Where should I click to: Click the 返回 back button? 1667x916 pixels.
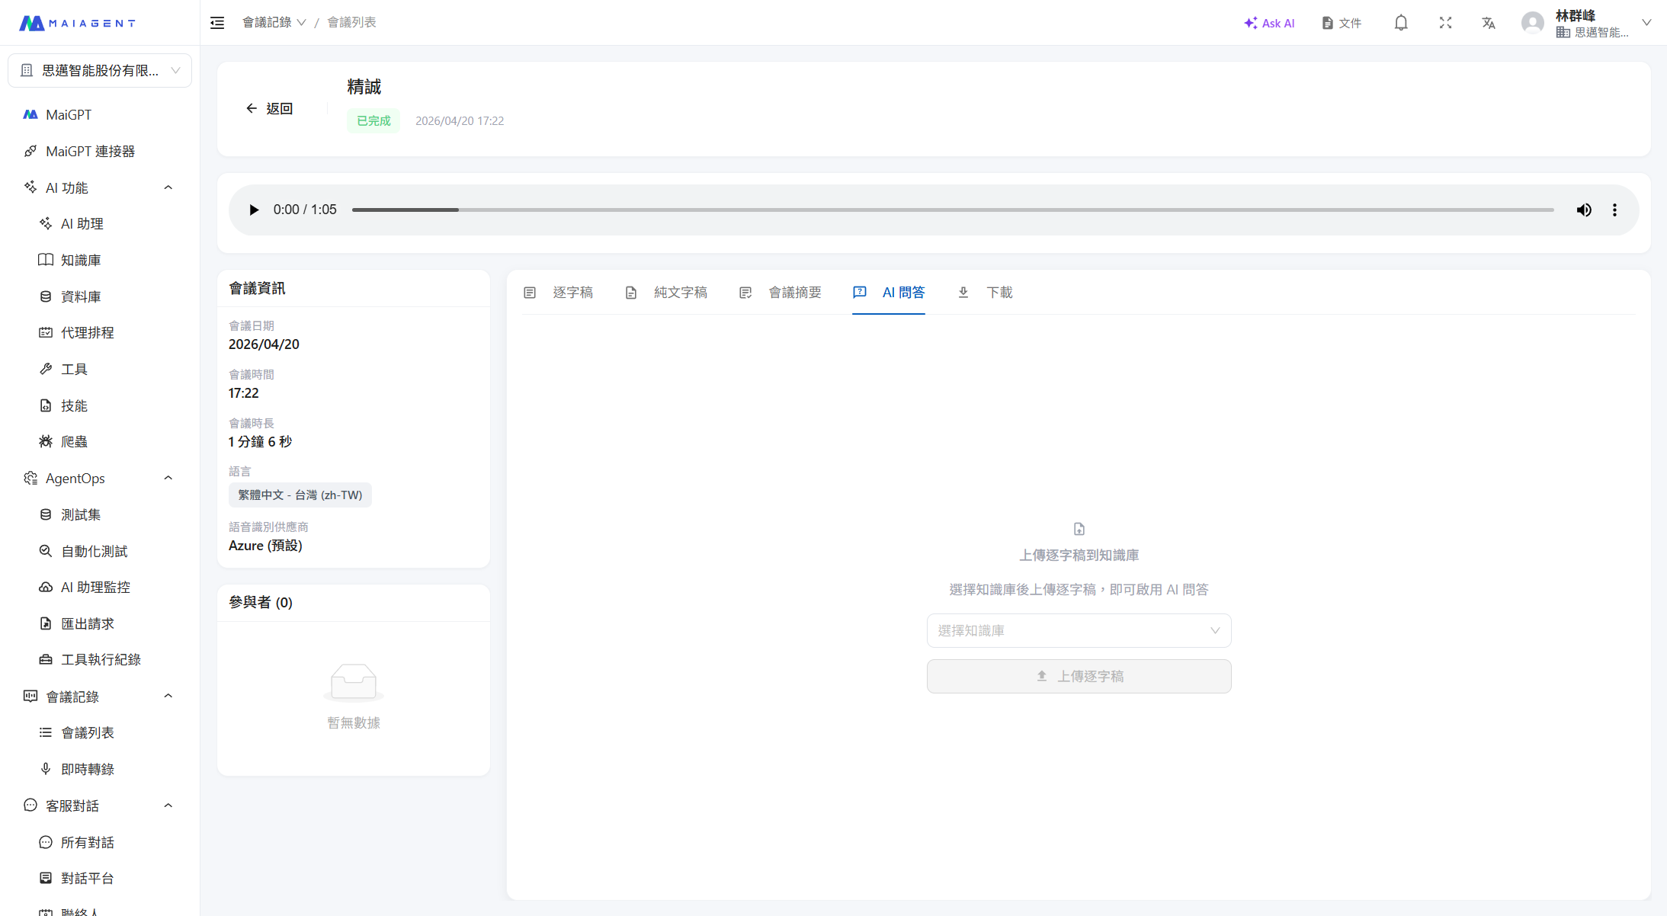click(x=270, y=109)
